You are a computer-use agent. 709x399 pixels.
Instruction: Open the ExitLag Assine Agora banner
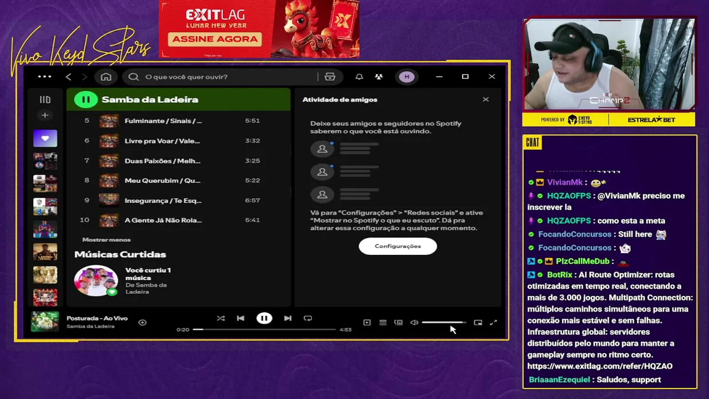coord(259,29)
